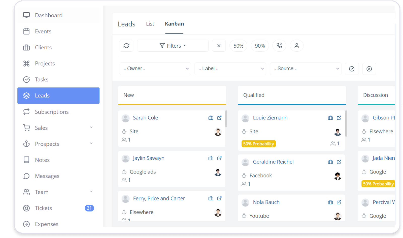The height and width of the screenshot is (238, 403).
Task: Click the Ferry, Price and Carter link
Action: click(x=159, y=198)
